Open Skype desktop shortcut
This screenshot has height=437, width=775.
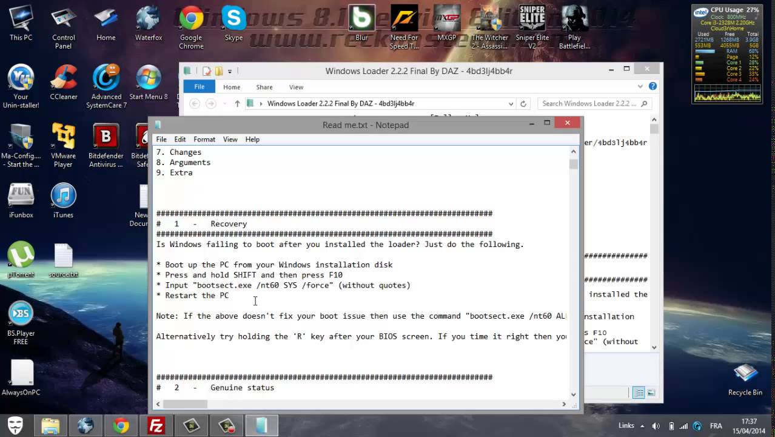pyautogui.click(x=233, y=24)
